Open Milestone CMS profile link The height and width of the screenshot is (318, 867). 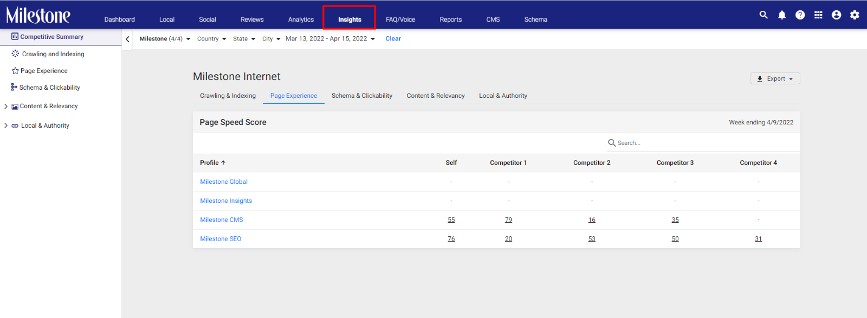click(x=222, y=220)
